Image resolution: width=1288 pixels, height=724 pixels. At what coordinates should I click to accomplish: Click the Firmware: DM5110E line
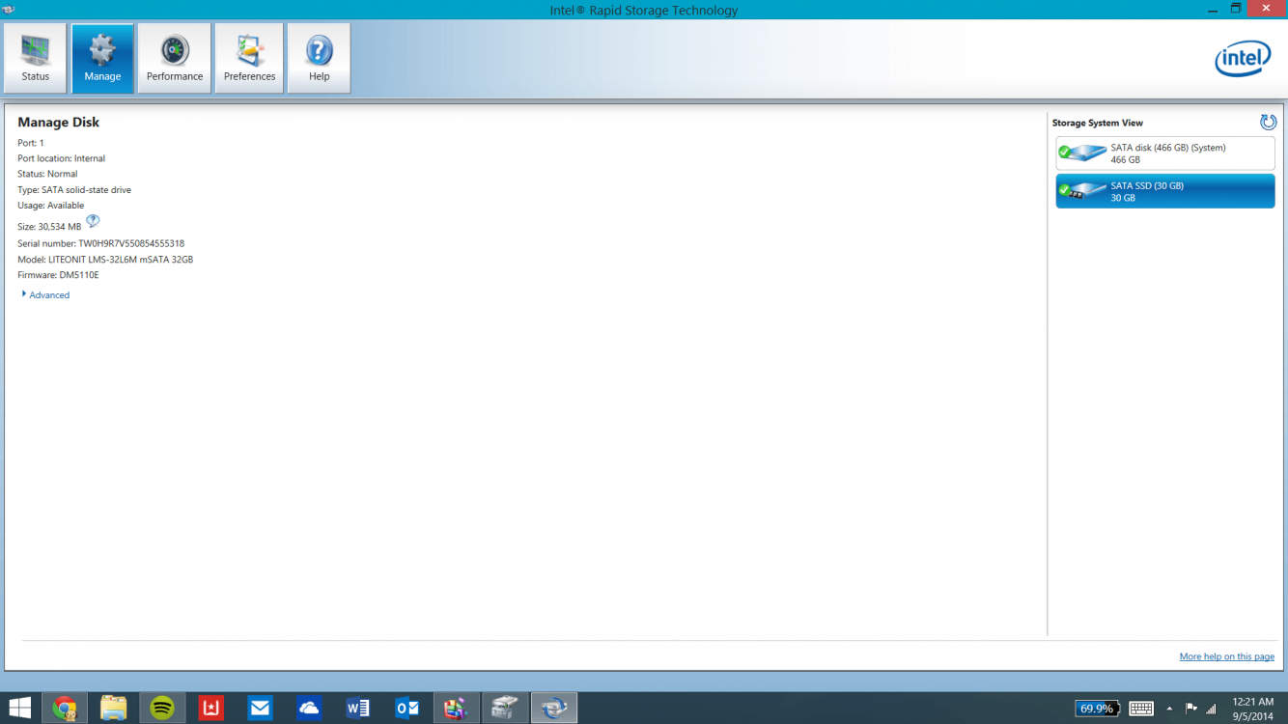pyautogui.click(x=58, y=275)
